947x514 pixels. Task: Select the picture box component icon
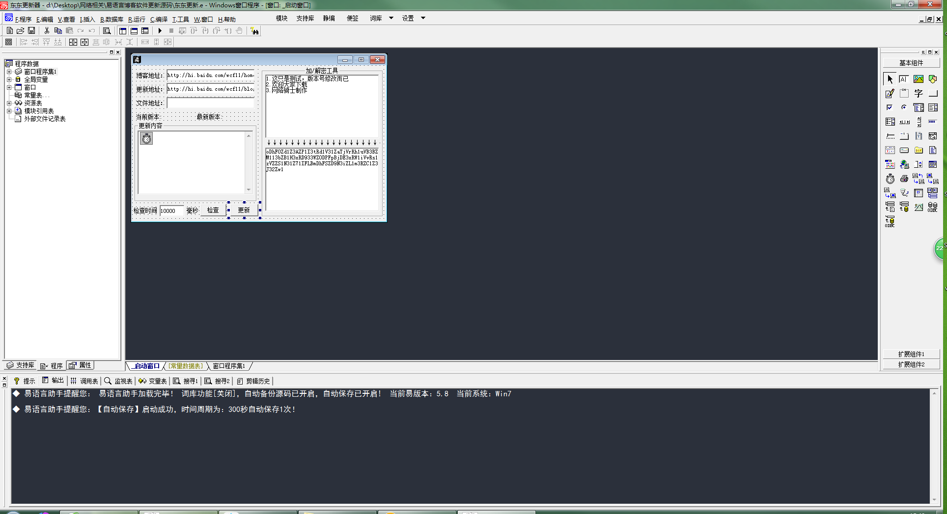point(919,79)
